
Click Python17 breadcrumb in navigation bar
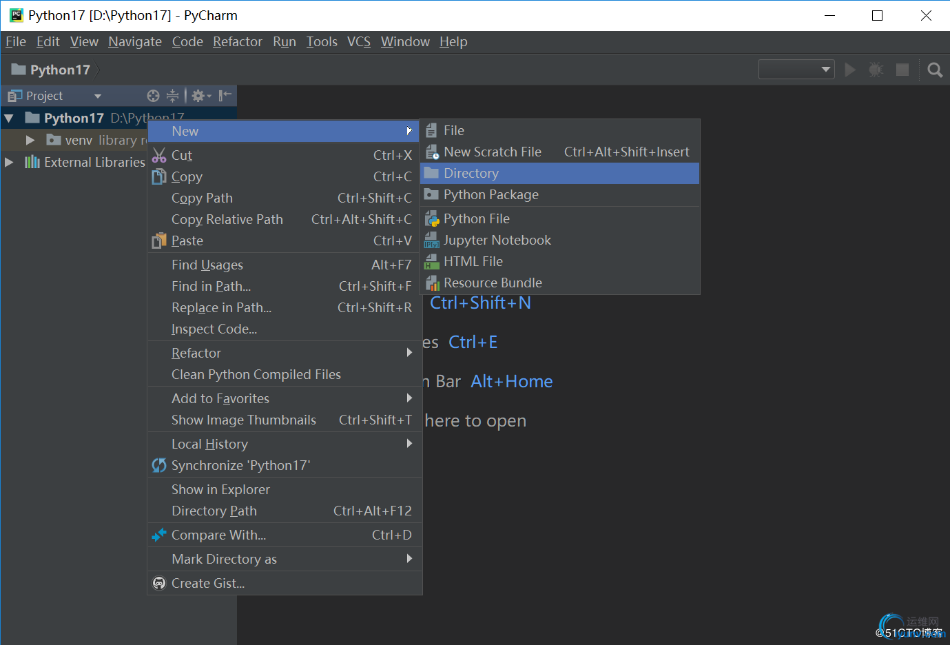click(59, 70)
